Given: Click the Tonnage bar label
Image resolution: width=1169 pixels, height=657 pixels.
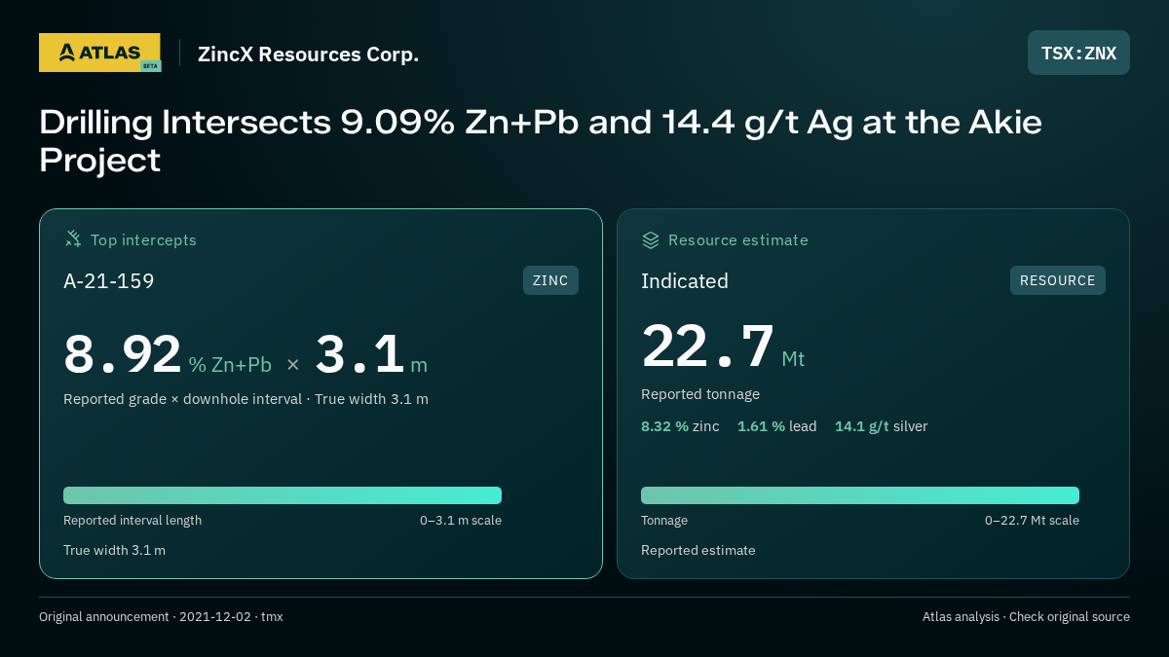Looking at the screenshot, I should (x=664, y=521).
